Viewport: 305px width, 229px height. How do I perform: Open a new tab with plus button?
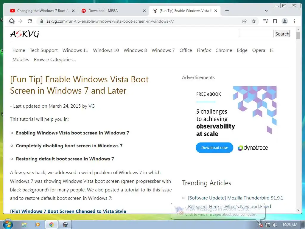click(x=227, y=11)
